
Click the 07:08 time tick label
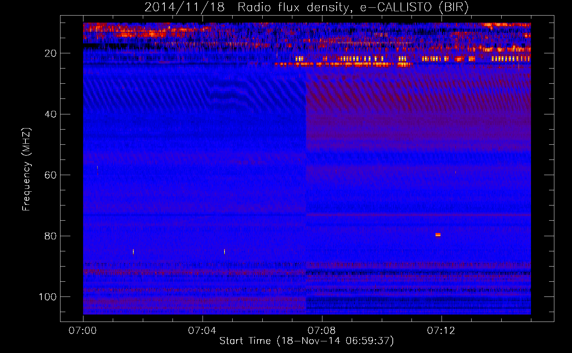[x=322, y=331]
